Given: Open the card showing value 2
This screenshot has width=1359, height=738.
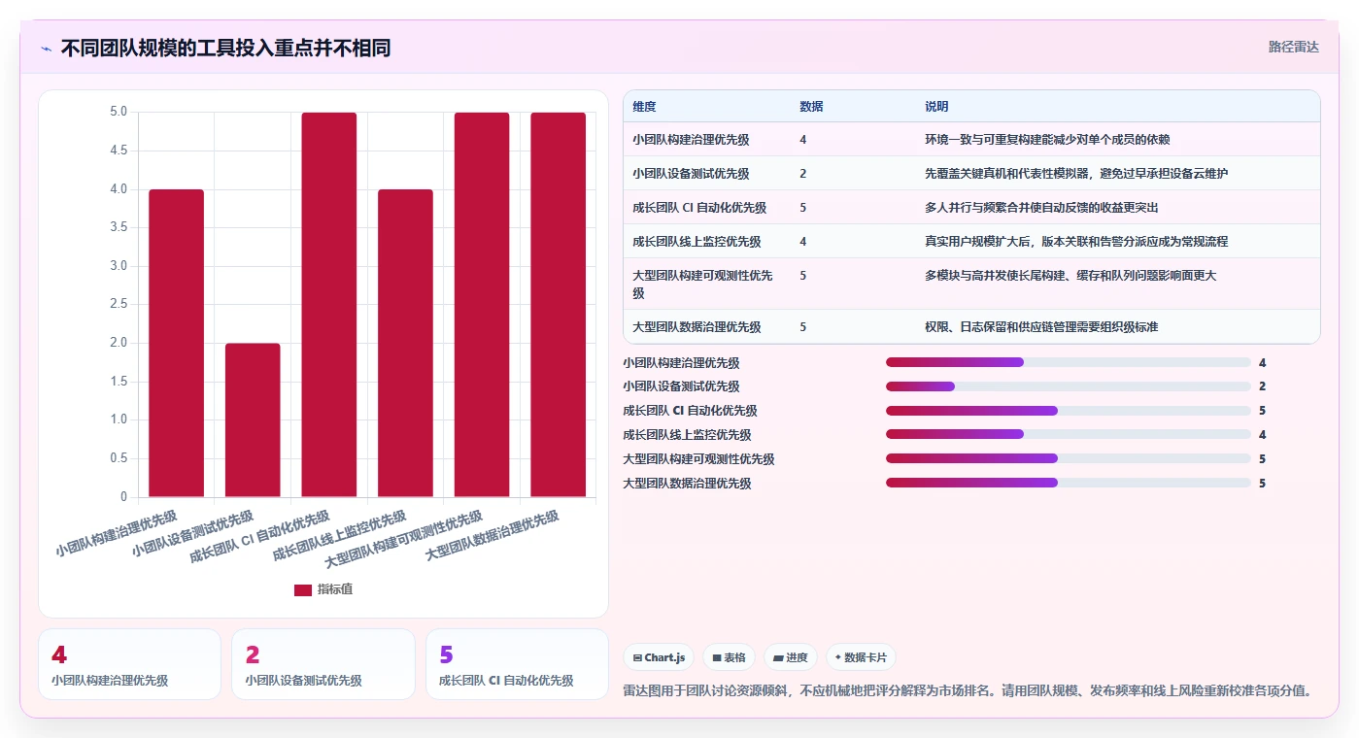Looking at the screenshot, I should pyautogui.click(x=323, y=664).
